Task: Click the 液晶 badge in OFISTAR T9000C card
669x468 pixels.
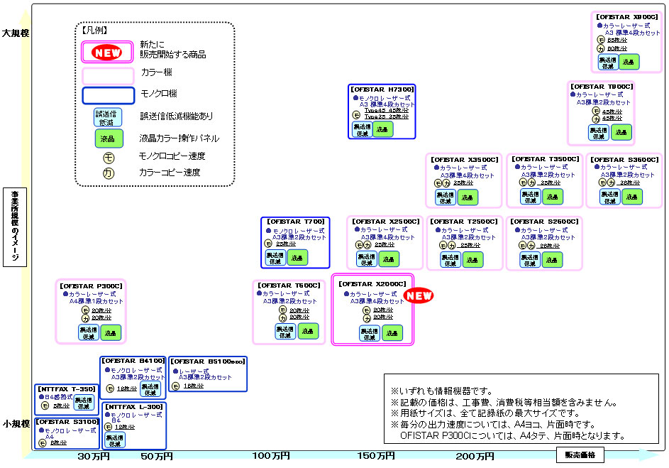Action: click(x=621, y=132)
